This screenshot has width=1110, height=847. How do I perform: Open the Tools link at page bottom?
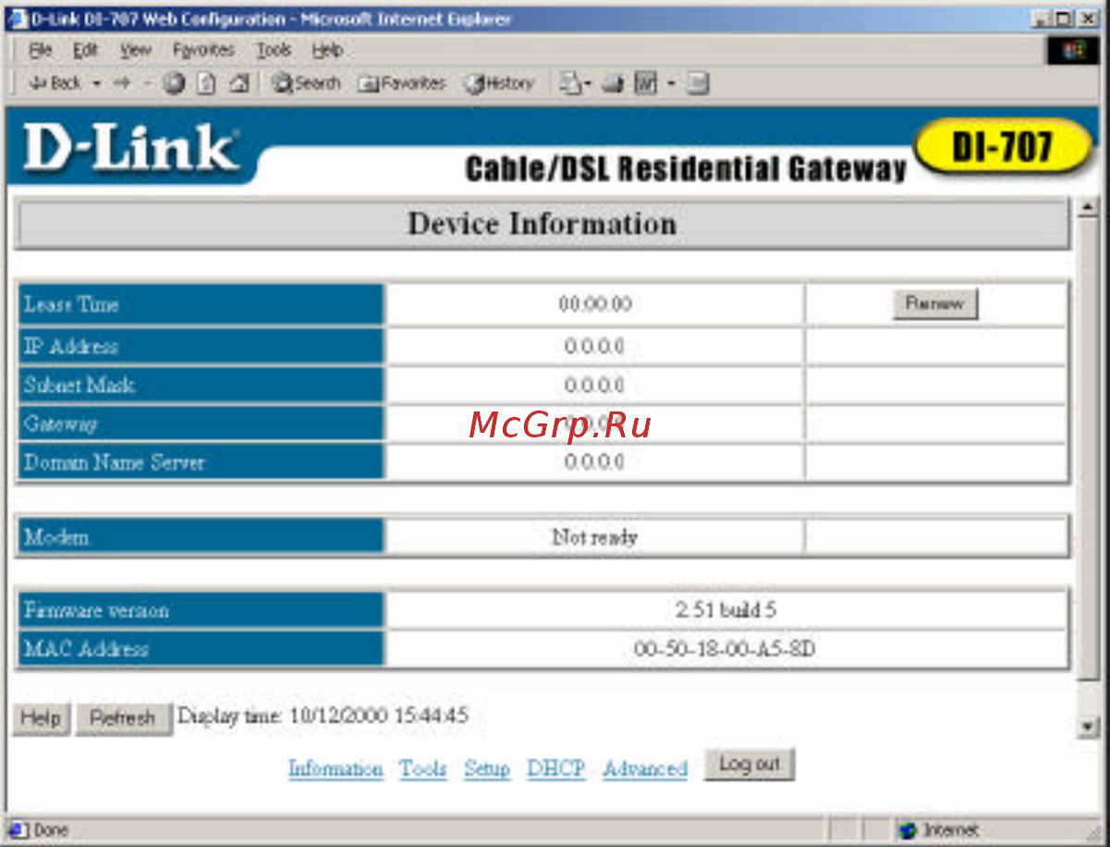(x=423, y=768)
